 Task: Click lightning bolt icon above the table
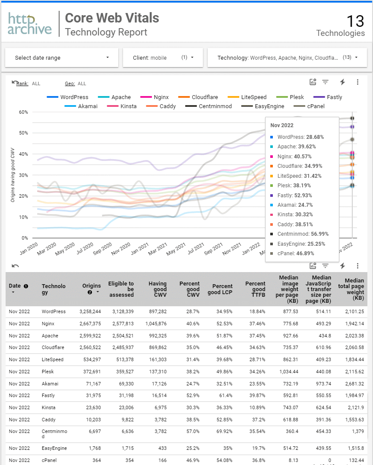(342, 266)
